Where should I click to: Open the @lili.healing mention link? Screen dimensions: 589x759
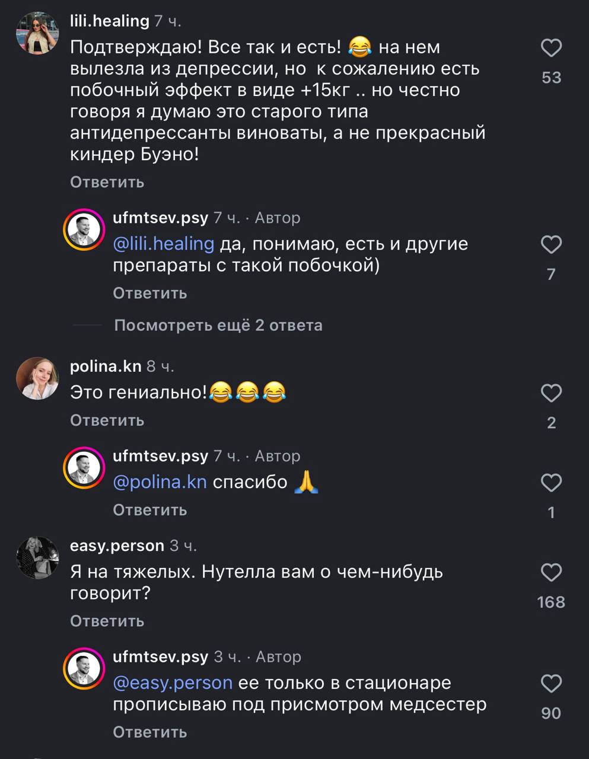[163, 244]
